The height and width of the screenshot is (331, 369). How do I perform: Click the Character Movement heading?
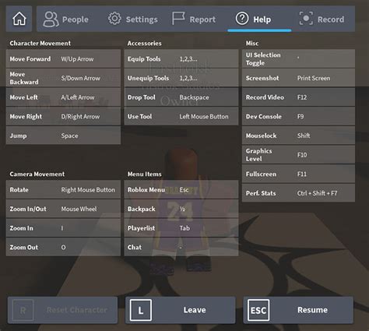[40, 44]
